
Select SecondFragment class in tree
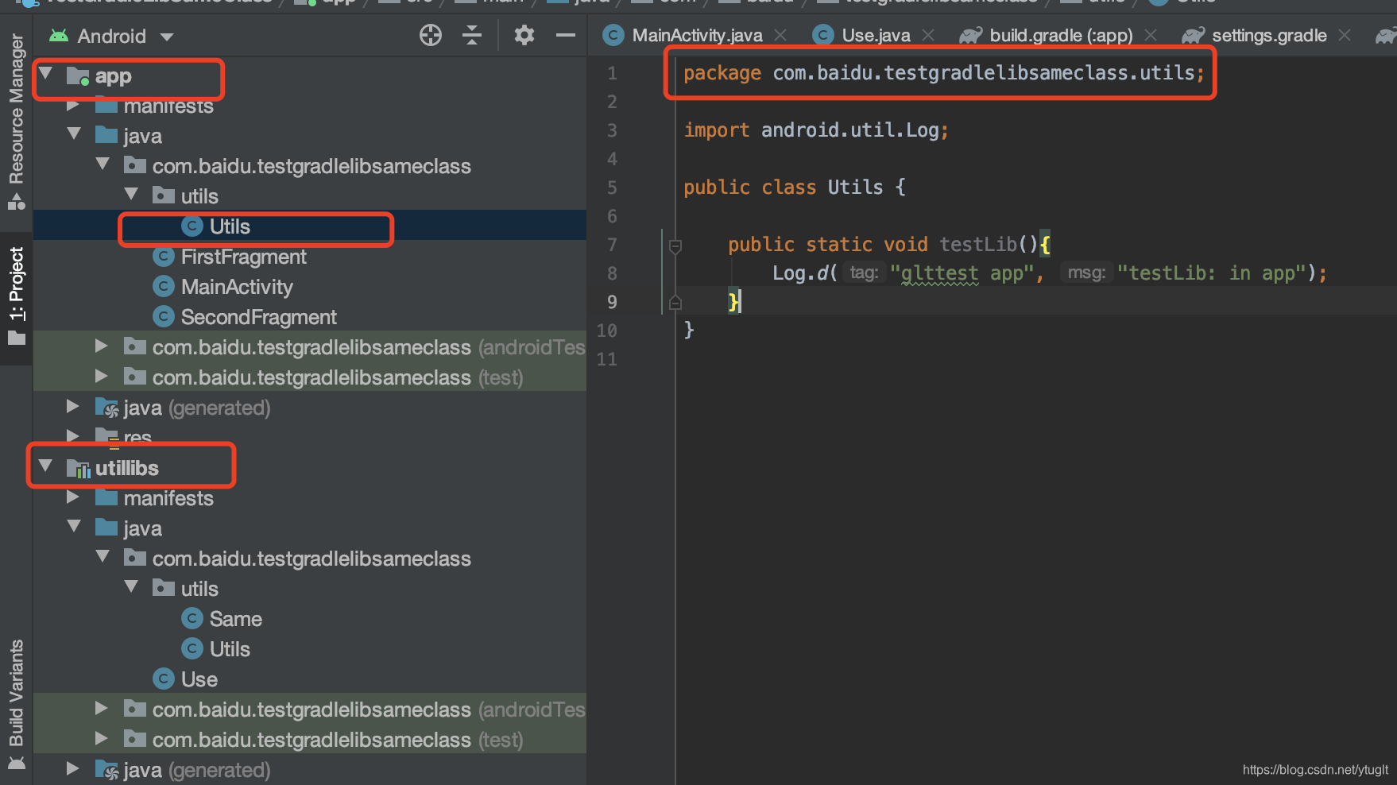coord(258,317)
